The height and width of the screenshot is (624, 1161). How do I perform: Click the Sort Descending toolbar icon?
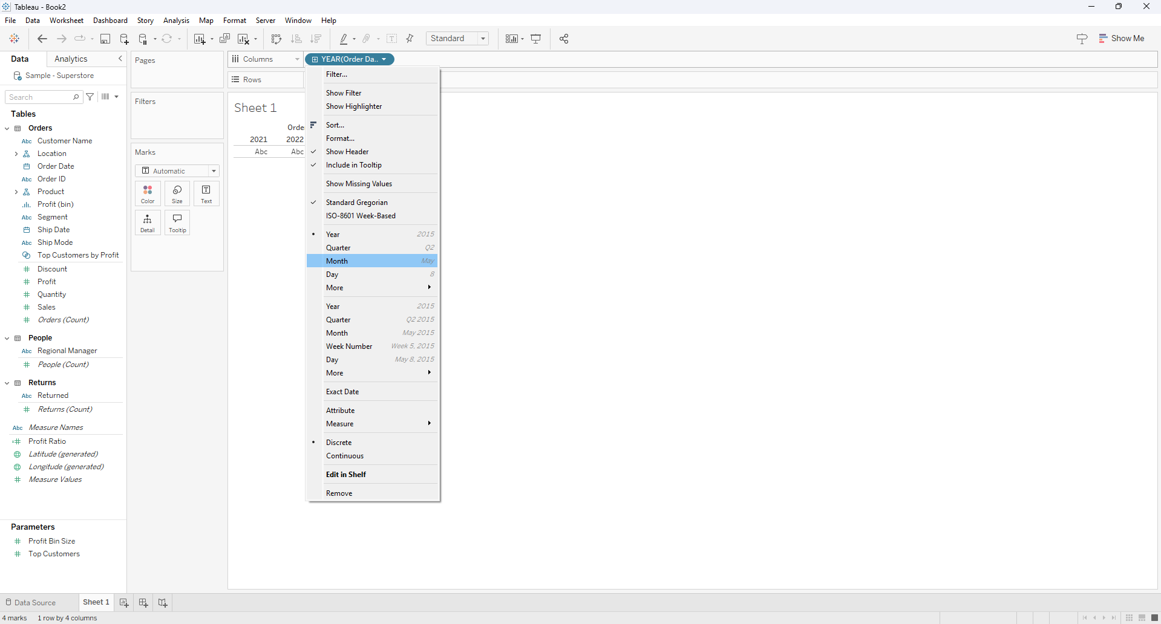[x=316, y=39]
